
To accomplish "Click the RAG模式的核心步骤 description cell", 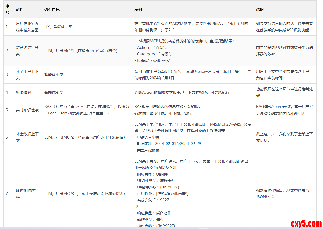I will click(285, 110).
